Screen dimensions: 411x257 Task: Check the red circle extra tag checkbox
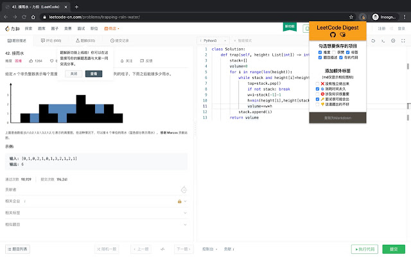317,94
